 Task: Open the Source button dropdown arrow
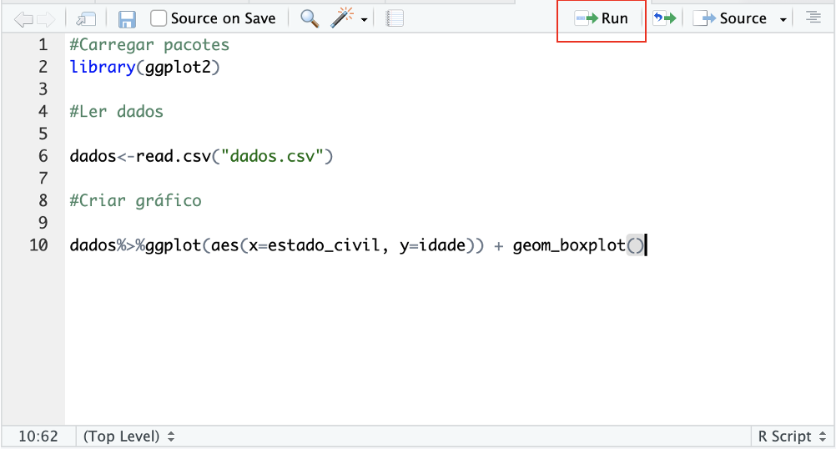coord(783,19)
